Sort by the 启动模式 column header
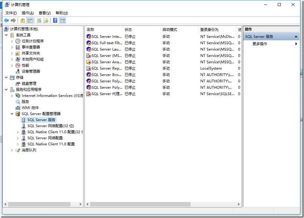The width and height of the screenshot is (304, 218). pyautogui.click(x=180, y=30)
